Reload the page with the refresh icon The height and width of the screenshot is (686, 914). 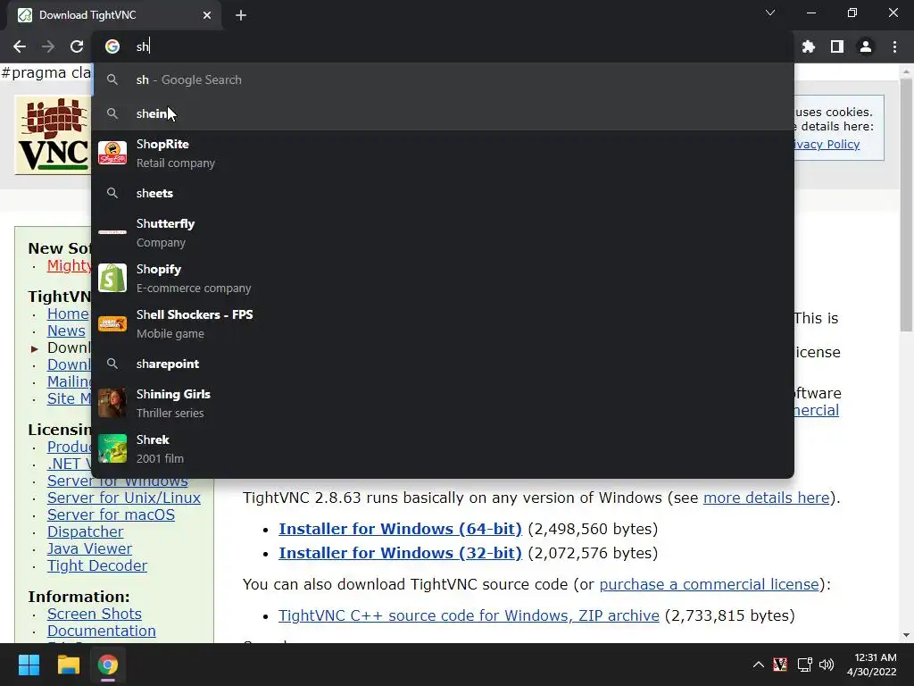pos(77,46)
